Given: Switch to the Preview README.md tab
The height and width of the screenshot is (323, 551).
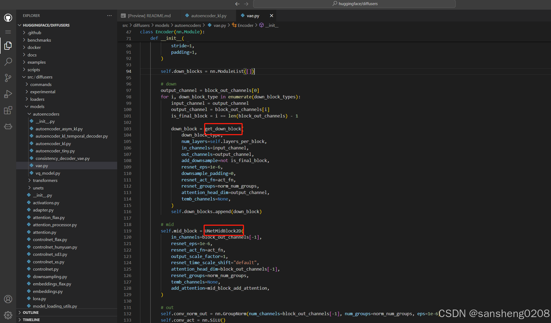Looking at the screenshot, I should coord(149,16).
